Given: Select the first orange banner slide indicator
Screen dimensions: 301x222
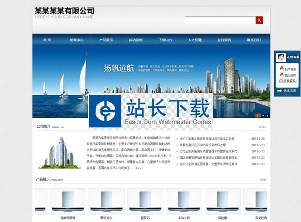Looking at the screenshot, I should [257, 116].
